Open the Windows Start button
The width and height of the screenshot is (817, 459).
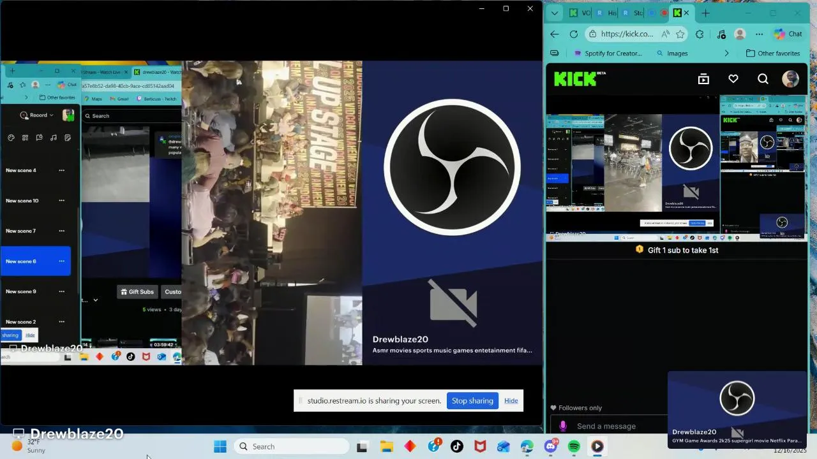point(220,446)
